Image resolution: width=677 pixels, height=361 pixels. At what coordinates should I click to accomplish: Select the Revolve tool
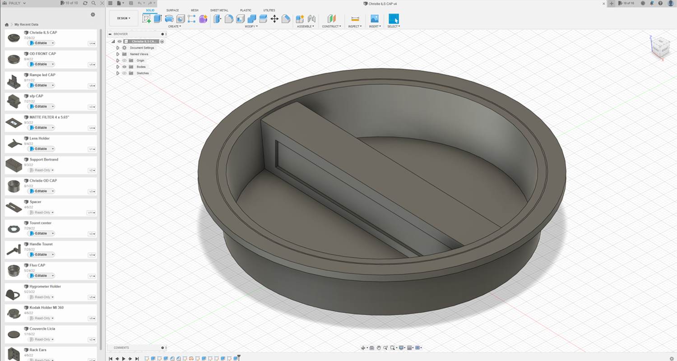169,19
